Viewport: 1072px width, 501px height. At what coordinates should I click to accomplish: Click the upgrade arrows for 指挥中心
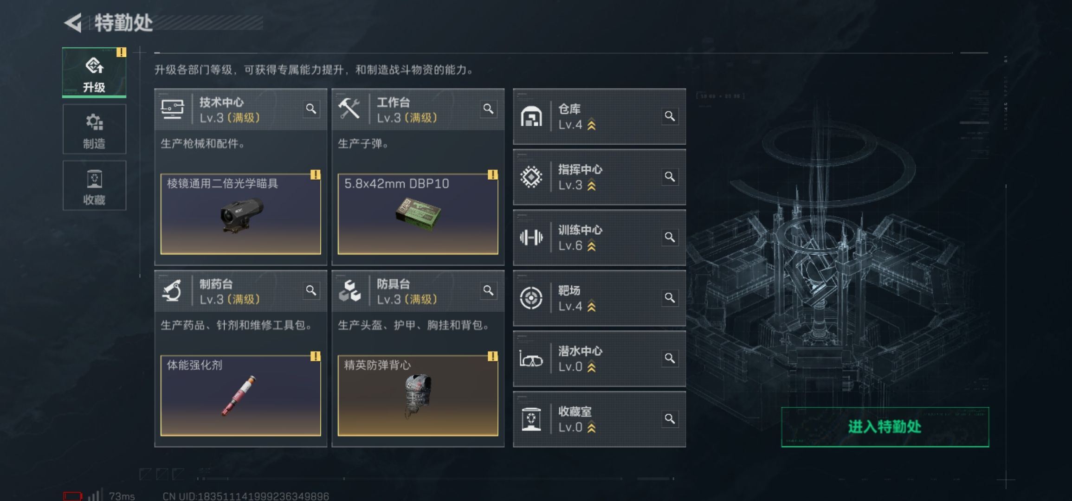[591, 186]
